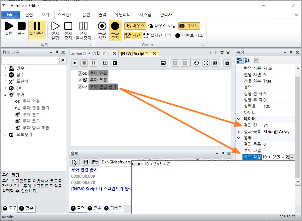Close the [NEW] Script 1 tab
Viewport: 302px width, 221px height.
[154, 54]
